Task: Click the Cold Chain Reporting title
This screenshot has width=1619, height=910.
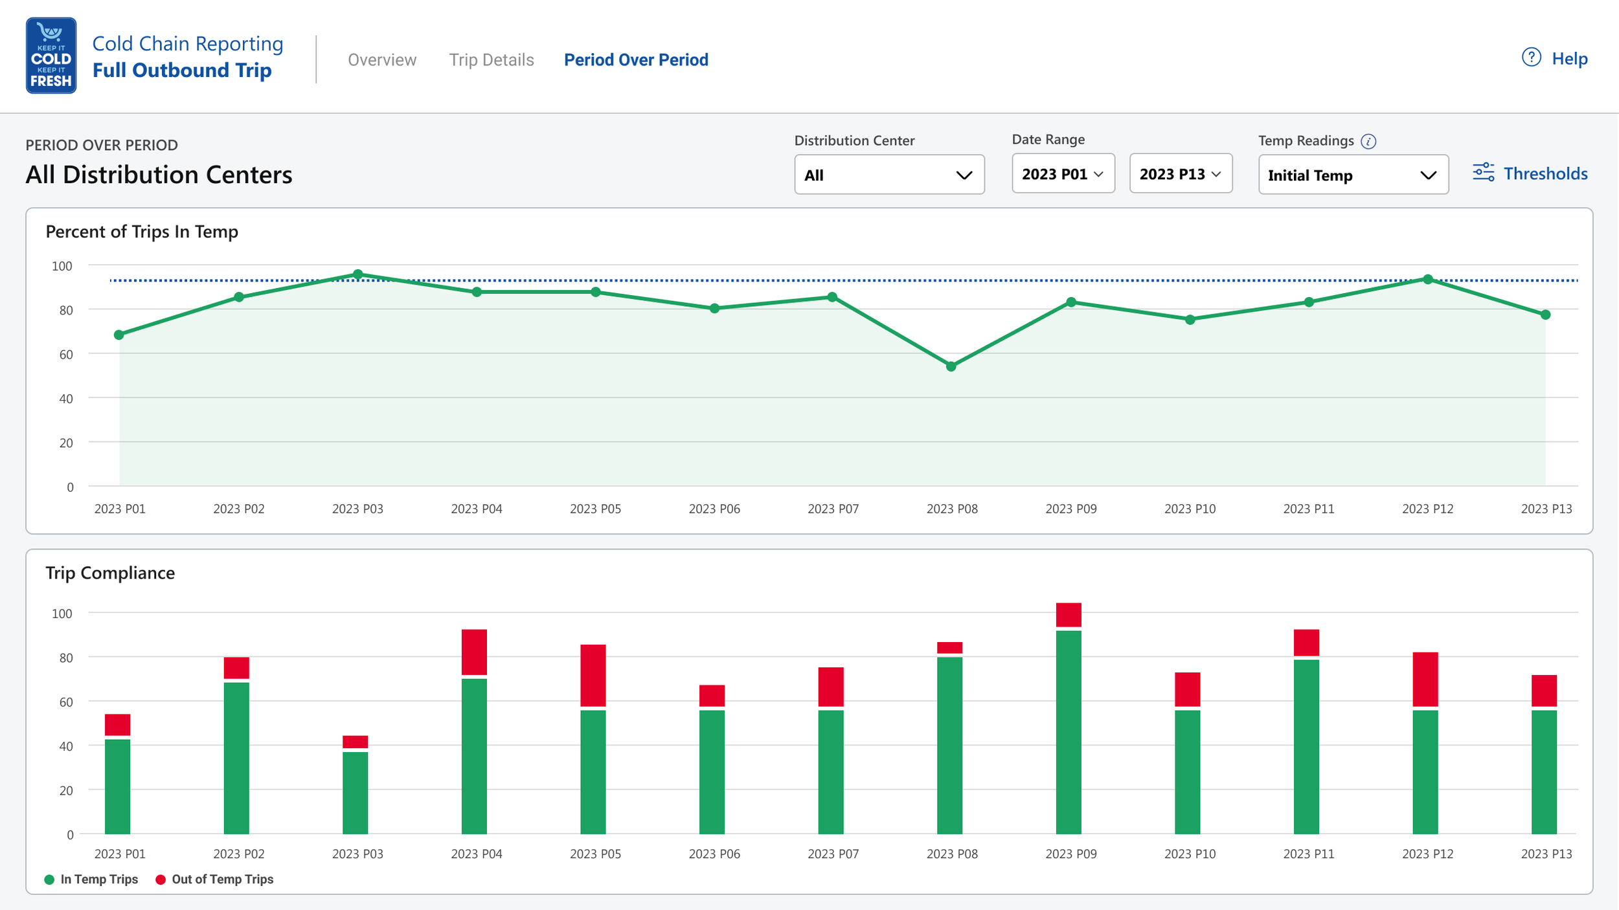Action: (x=188, y=43)
